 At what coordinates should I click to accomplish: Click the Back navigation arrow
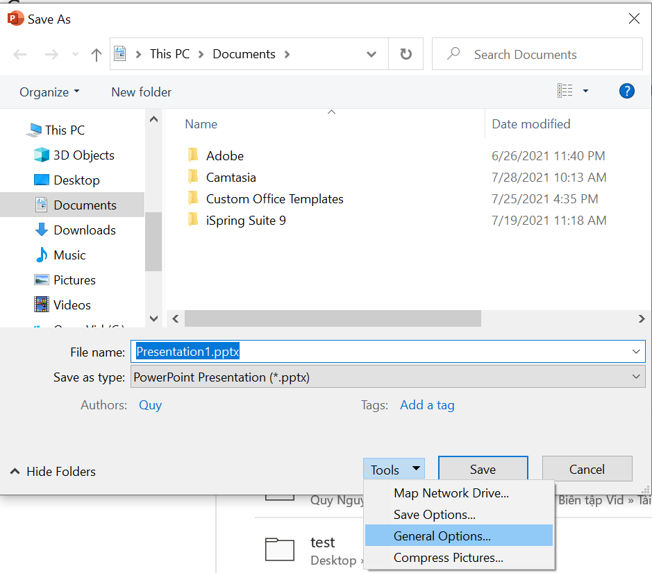coord(19,54)
